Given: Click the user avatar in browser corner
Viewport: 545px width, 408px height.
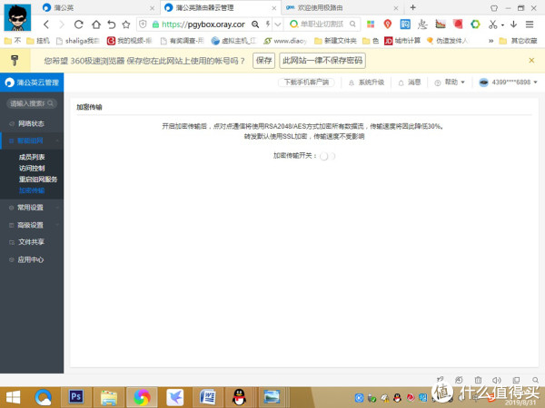Looking at the screenshot, I should pos(17,17).
